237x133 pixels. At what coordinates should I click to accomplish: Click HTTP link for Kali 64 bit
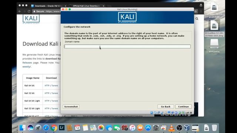click(x=47, y=85)
